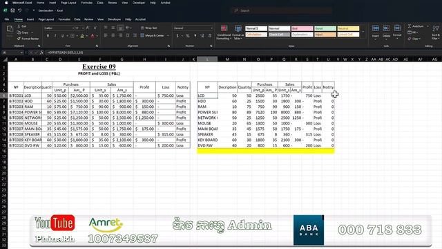Toggle Top Align
Screen dimensions: 442x249
pyautogui.click(x=106, y=28)
